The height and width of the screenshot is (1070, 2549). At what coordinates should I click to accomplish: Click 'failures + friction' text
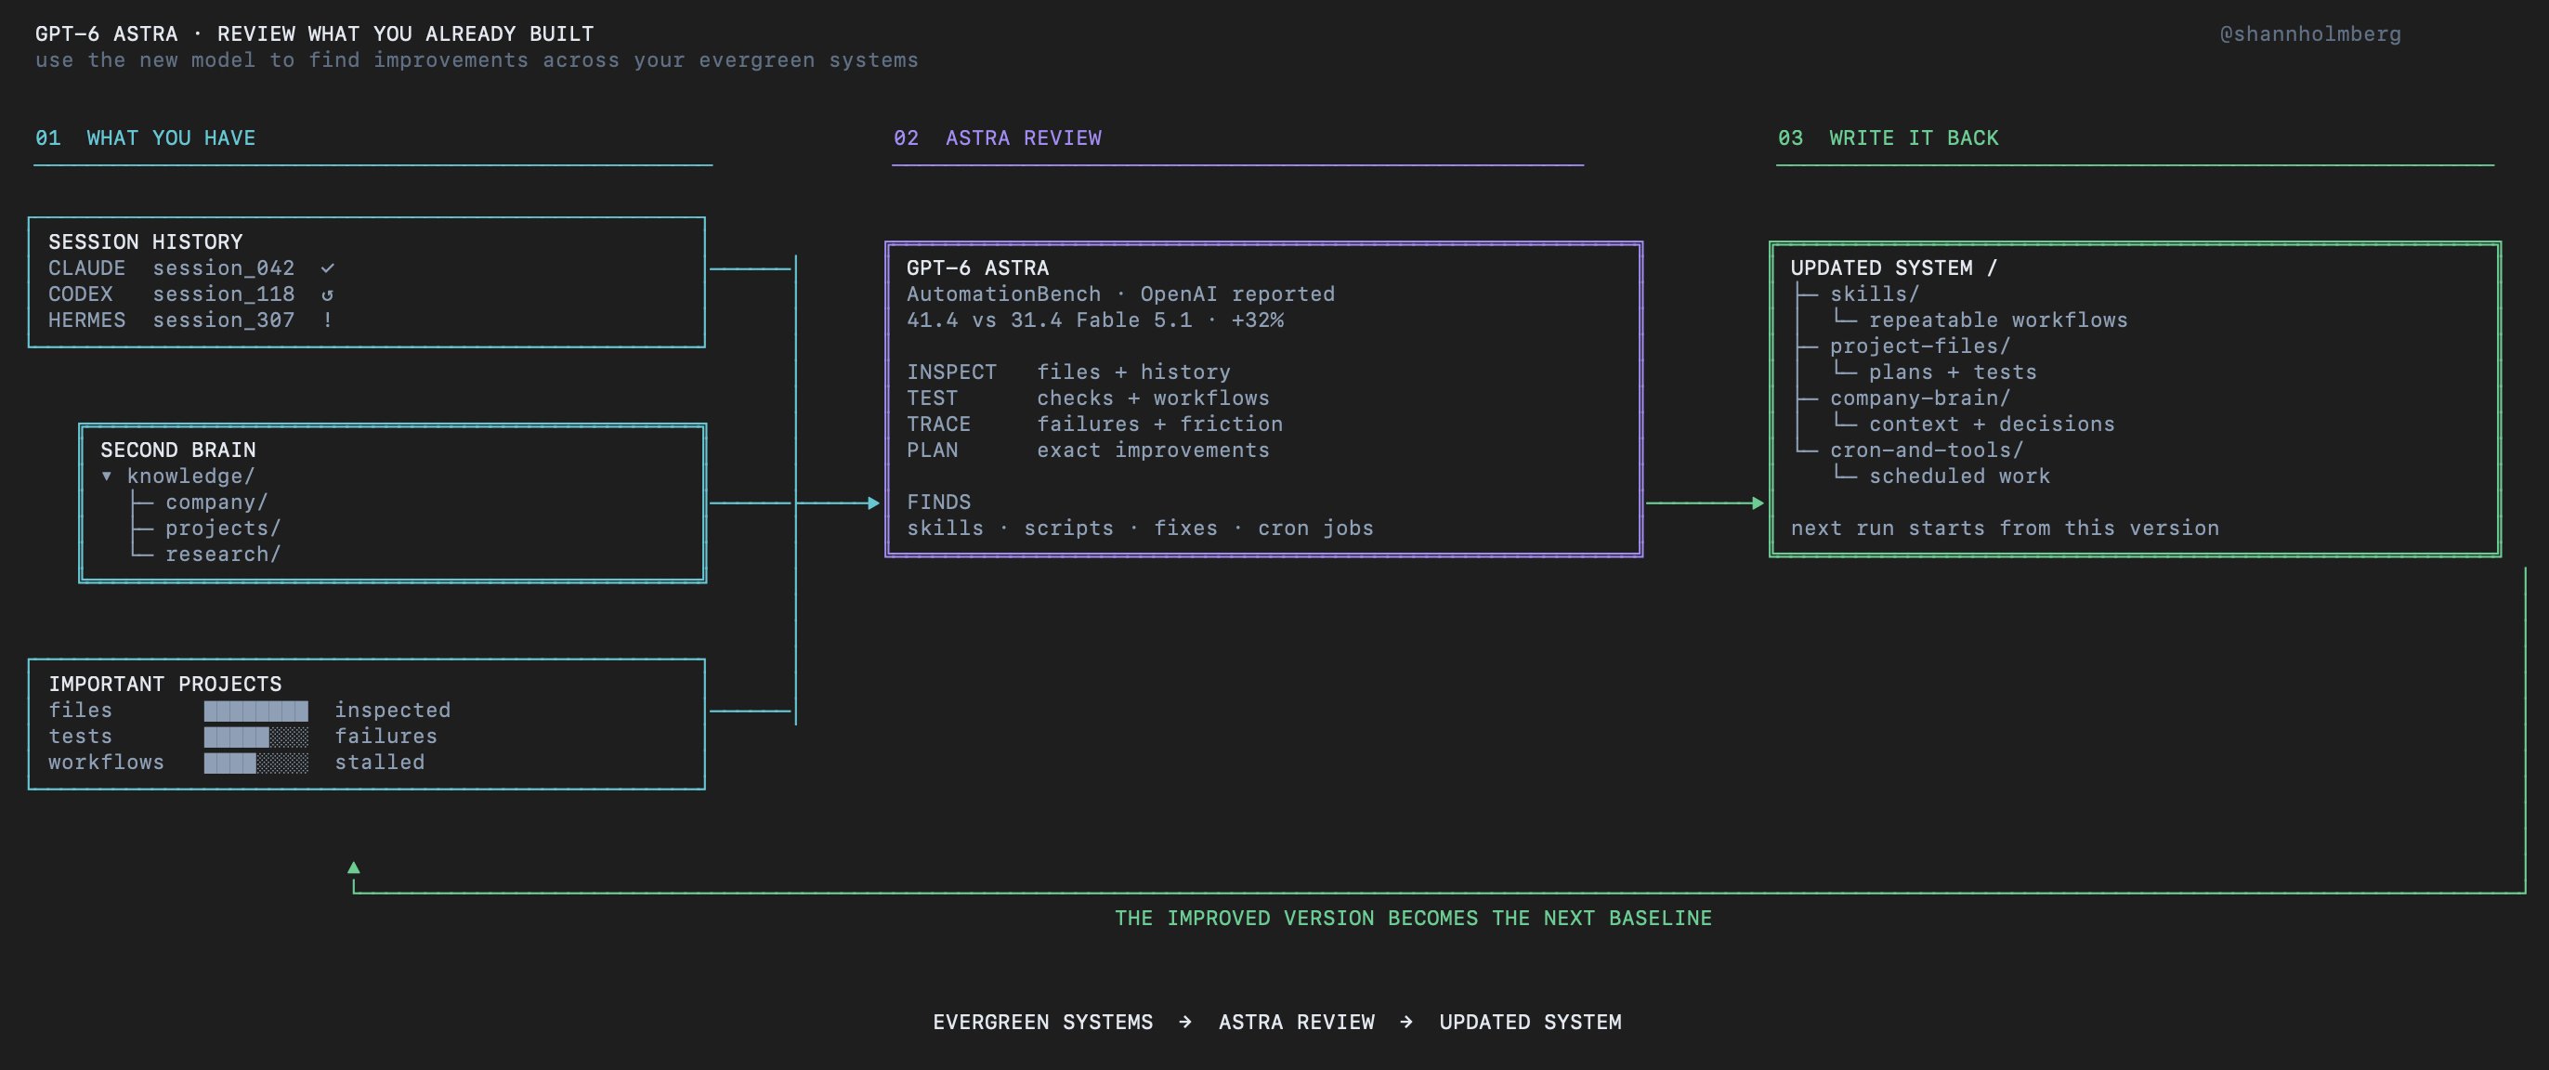[1159, 424]
